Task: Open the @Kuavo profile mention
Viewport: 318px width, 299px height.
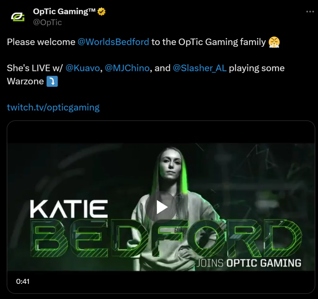Action: pyautogui.click(x=83, y=68)
